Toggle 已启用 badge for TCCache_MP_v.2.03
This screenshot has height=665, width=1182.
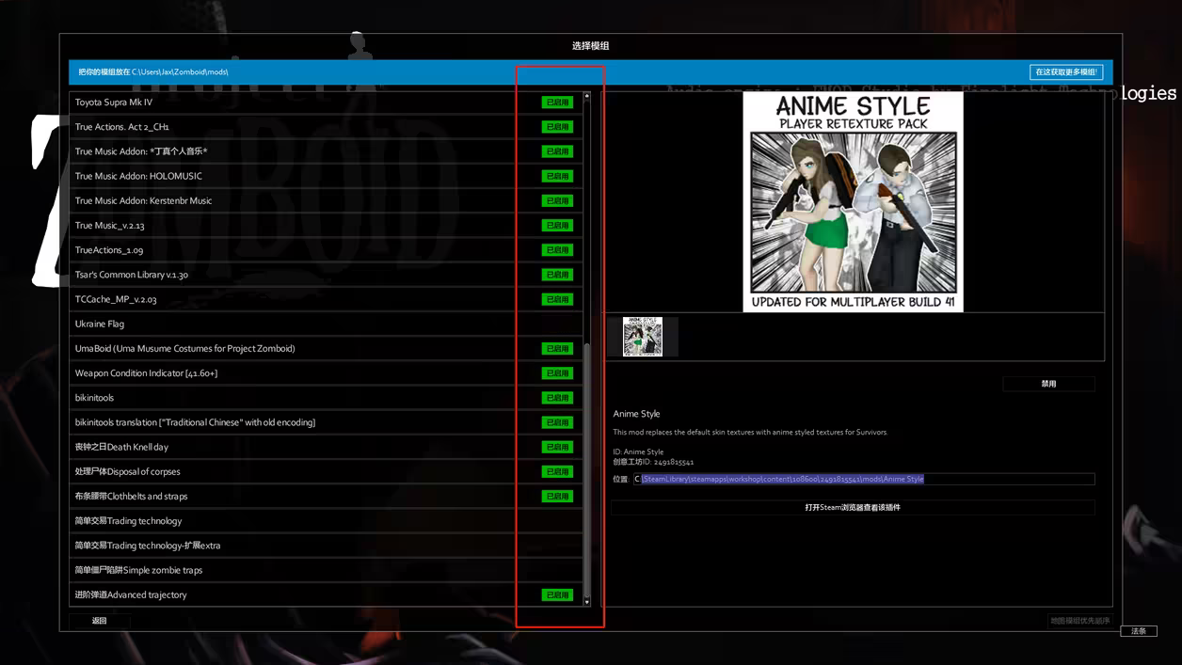[x=557, y=299]
